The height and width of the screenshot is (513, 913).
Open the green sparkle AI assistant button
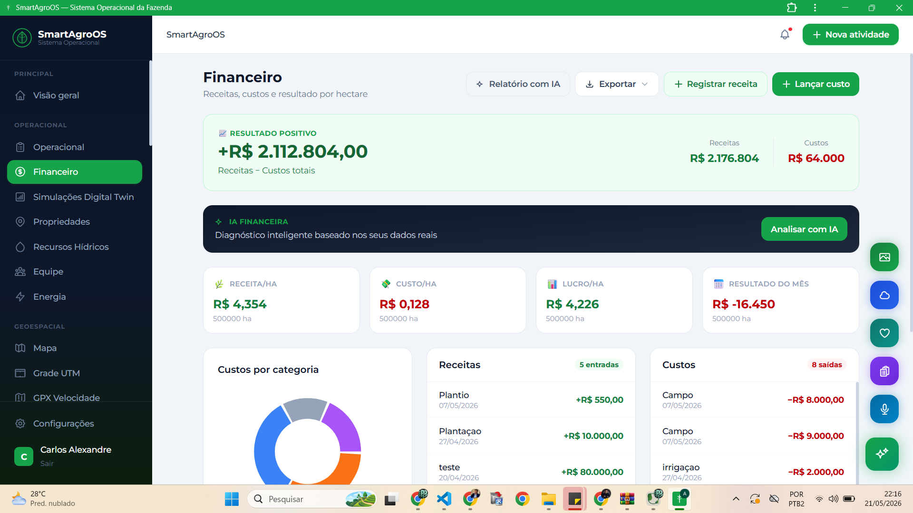tap(882, 454)
